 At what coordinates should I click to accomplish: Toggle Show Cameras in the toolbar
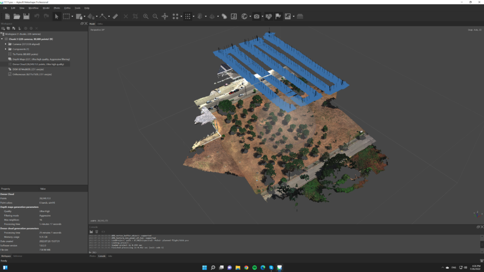(x=257, y=17)
